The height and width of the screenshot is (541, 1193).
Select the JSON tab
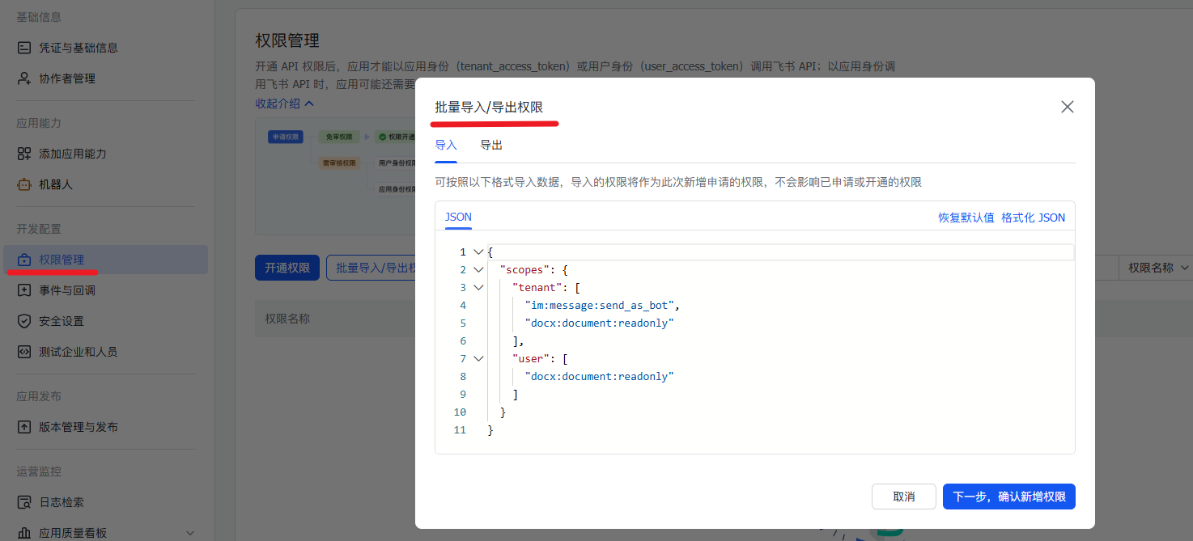(458, 218)
